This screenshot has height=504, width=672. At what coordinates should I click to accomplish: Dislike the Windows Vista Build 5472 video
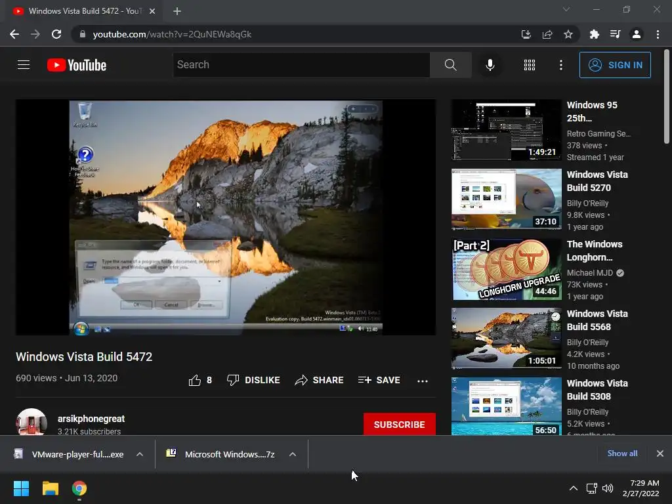coord(253,380)
